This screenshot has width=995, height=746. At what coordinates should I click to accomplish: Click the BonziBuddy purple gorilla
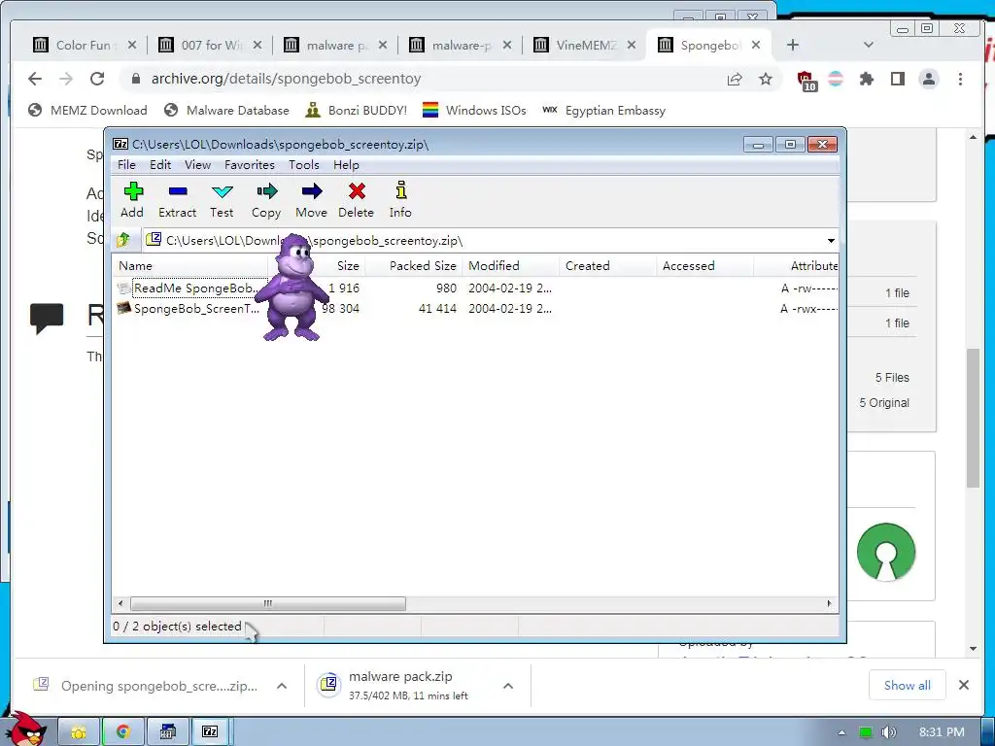(x=292, y=288)
